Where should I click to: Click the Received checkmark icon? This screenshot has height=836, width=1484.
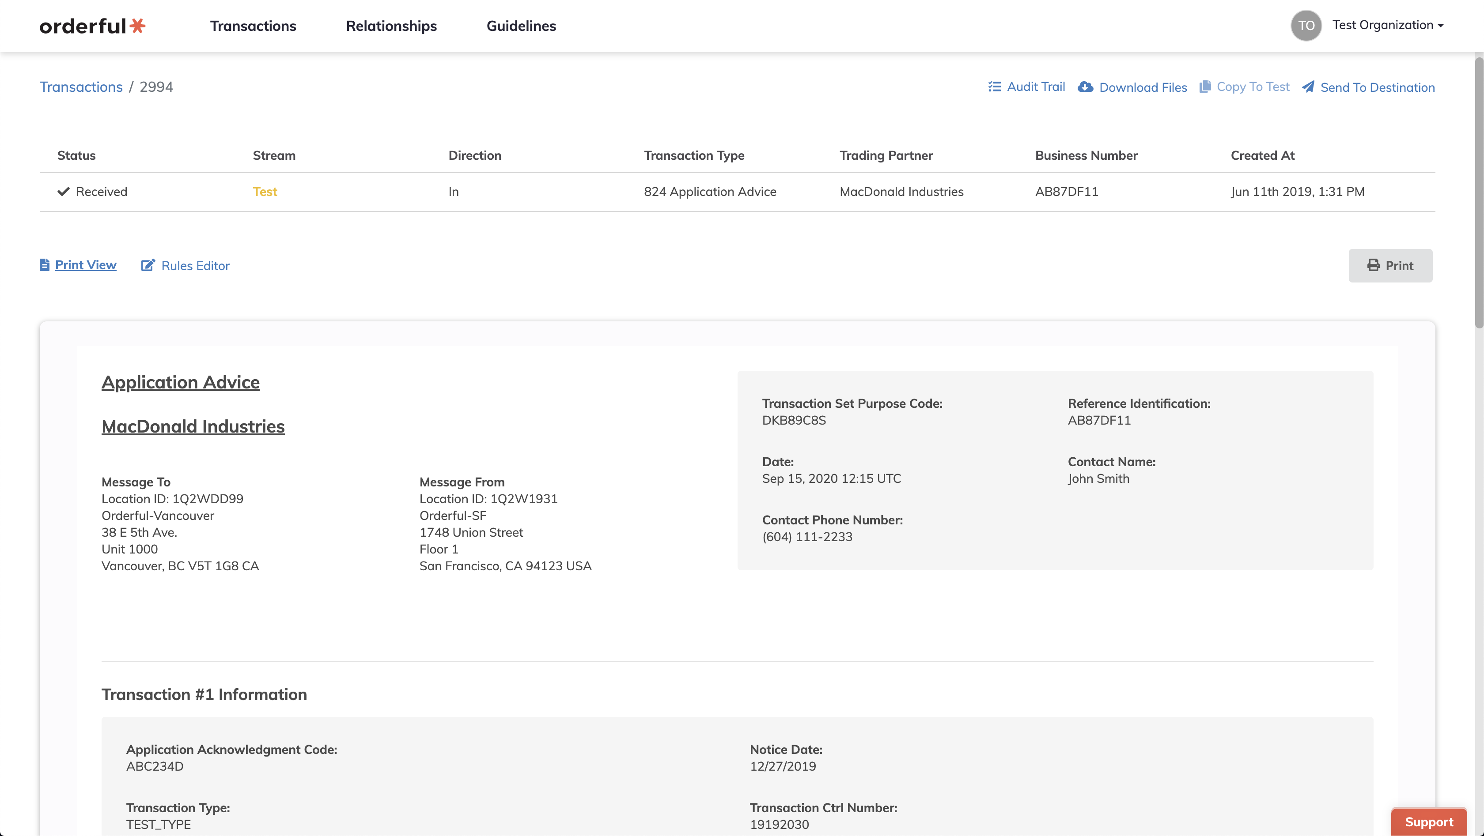(63, 192)
